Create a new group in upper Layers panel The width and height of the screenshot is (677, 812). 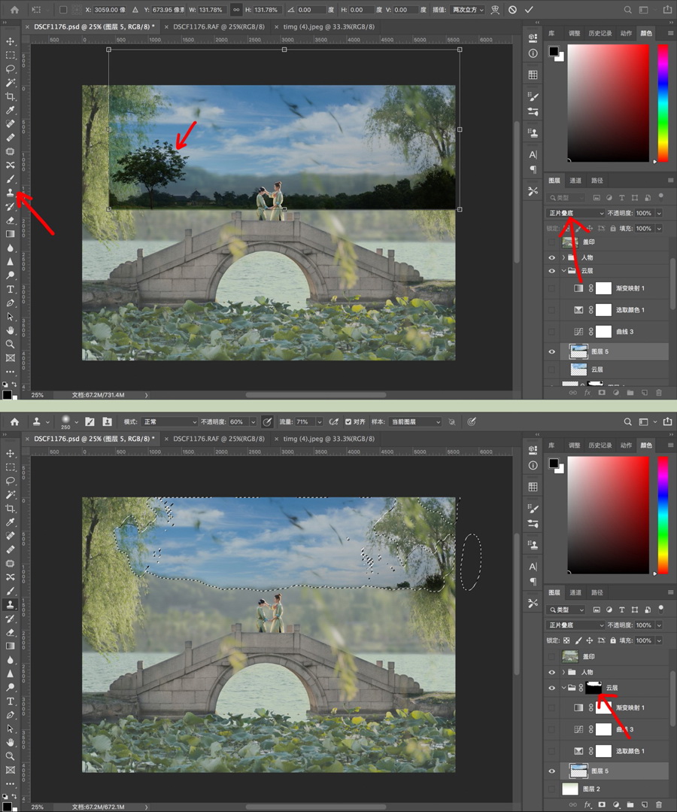point(630,393)
